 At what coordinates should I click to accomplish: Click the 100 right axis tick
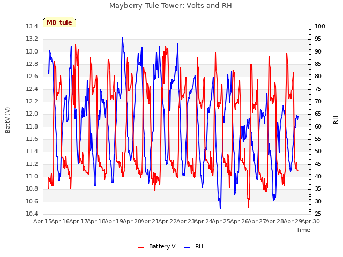pyautogui.click(x=320, y=26)
